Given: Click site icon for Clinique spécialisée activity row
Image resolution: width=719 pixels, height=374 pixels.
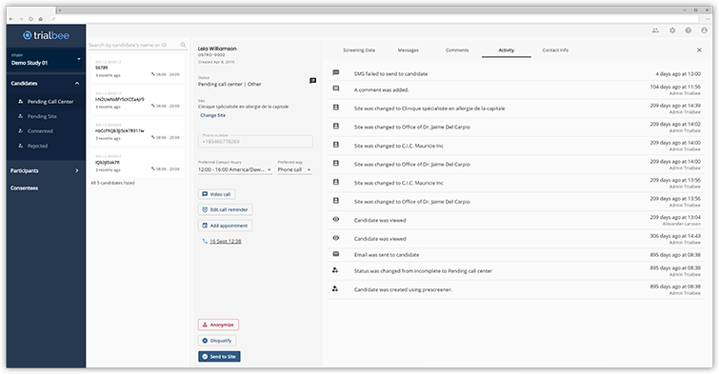Looking at the screenshot, I should pos(335,108).
